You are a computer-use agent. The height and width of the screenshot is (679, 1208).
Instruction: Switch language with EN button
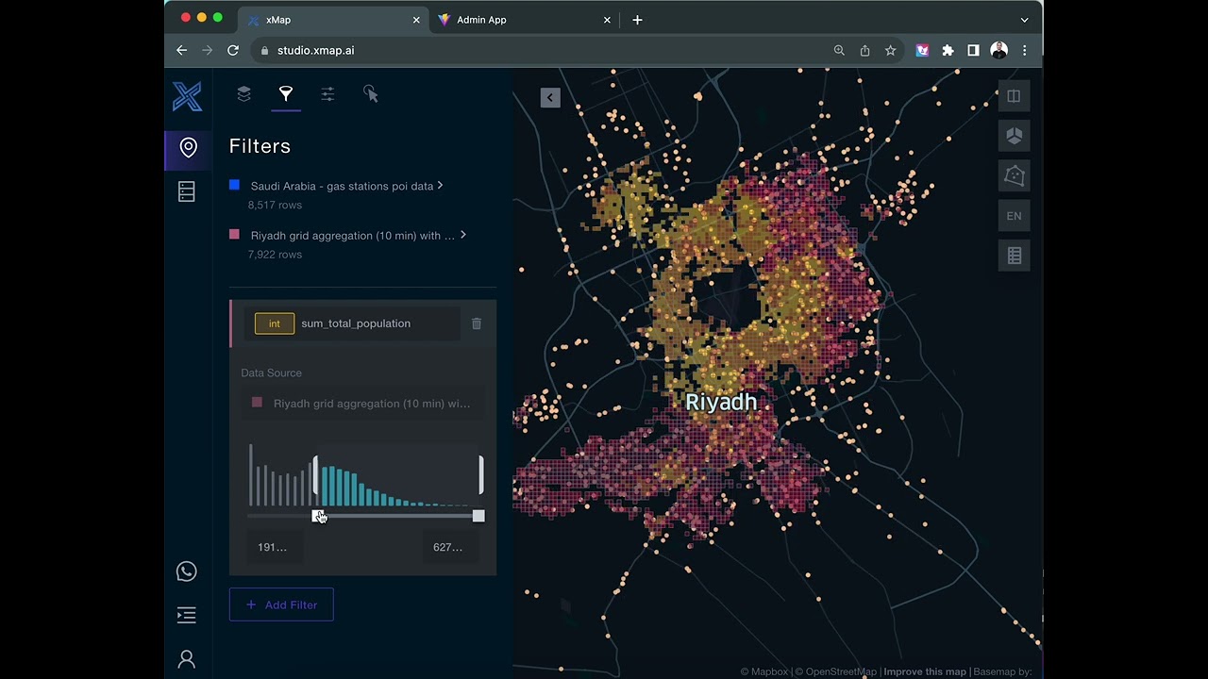(x=1014, y=216)
